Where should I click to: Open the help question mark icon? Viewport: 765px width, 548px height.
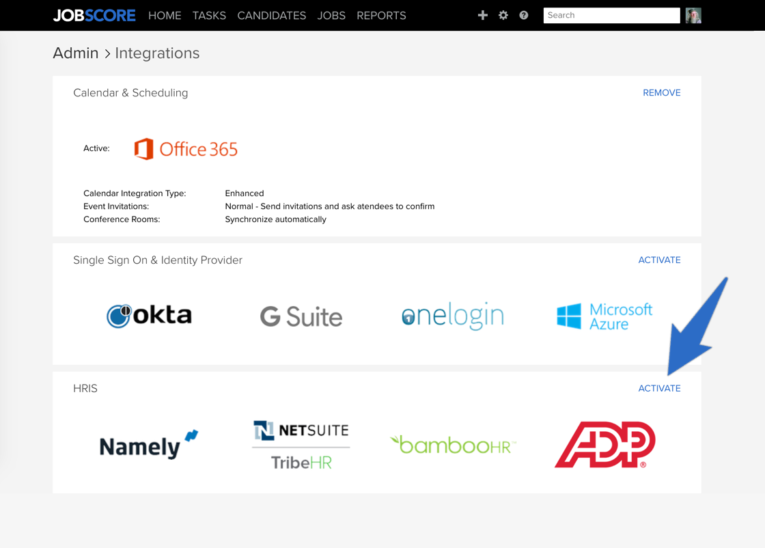pyautogui.click(x=523, y=15)
